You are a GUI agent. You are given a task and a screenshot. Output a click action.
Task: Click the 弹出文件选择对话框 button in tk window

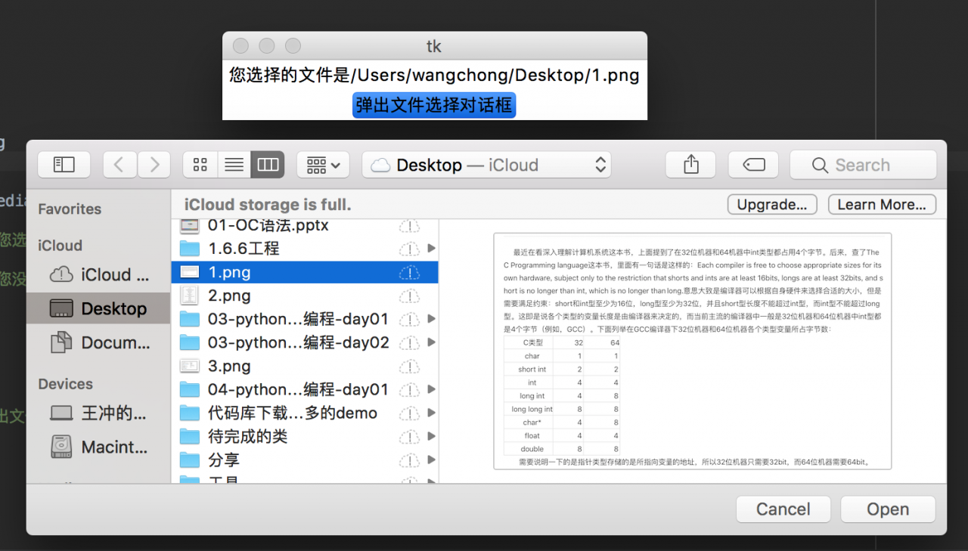coord(434,105)
